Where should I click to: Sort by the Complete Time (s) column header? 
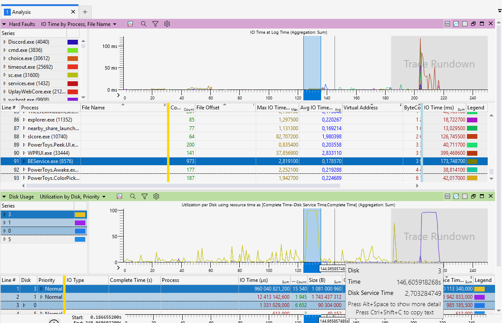pyautogui.click(x=135, y=280)
